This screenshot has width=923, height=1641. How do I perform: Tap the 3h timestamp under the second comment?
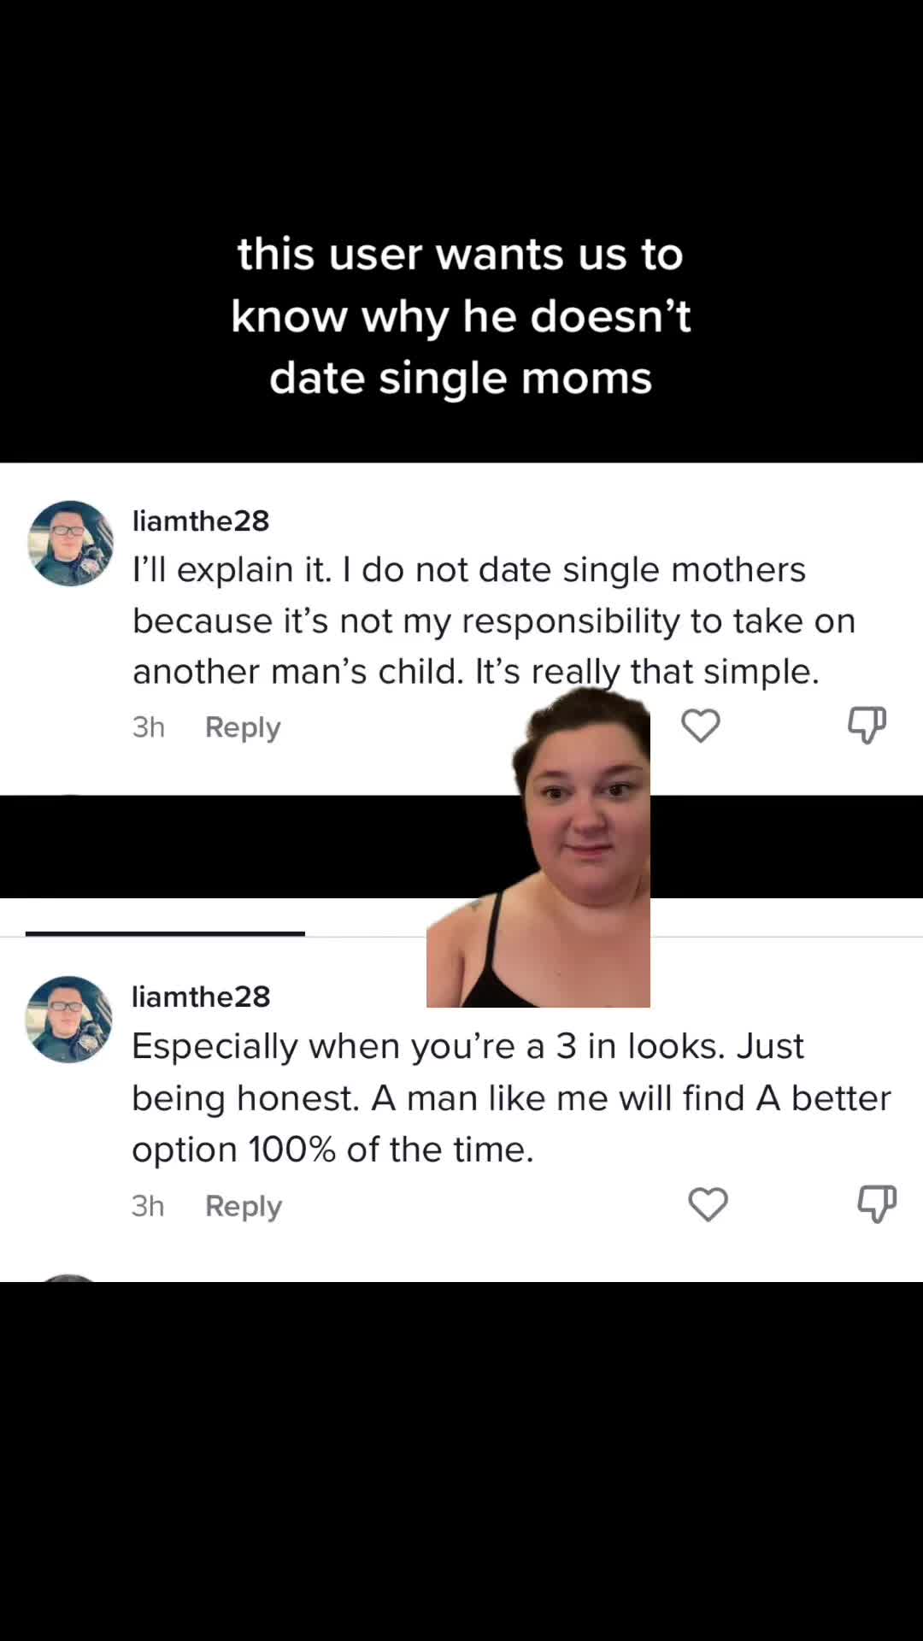[147, 1206]
